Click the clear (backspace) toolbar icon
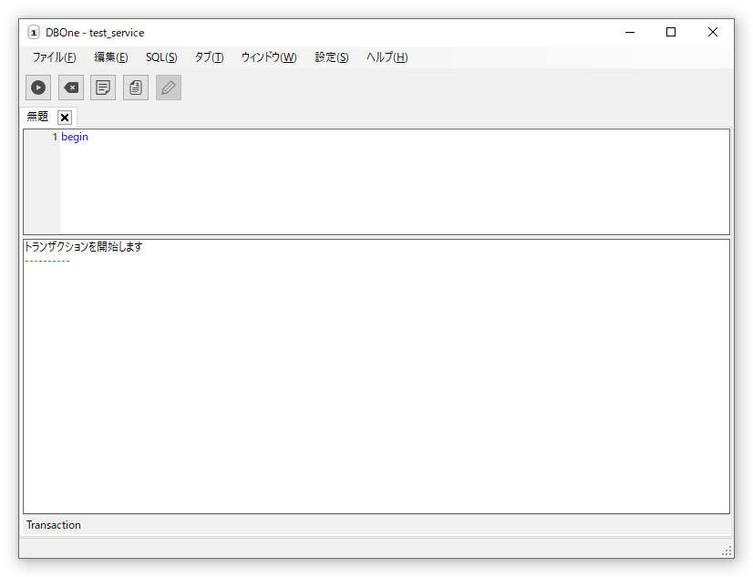The height and width of the screenshot is (577, 753). click(71, 88)
